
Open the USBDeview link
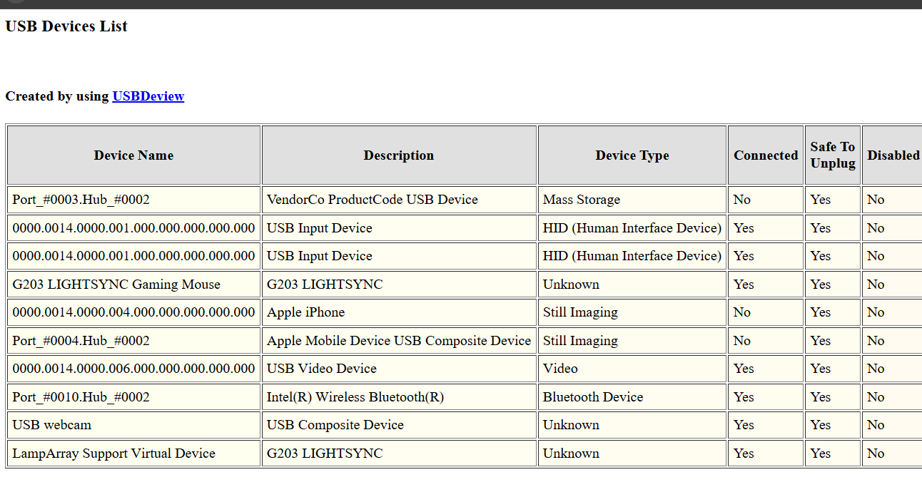[x=148, y=96]
